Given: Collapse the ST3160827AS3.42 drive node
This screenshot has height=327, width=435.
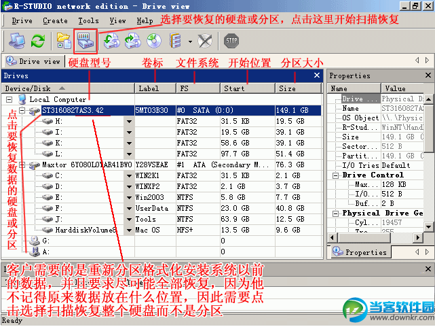Looking at the screenshot, I should click(x=22, y=110).
